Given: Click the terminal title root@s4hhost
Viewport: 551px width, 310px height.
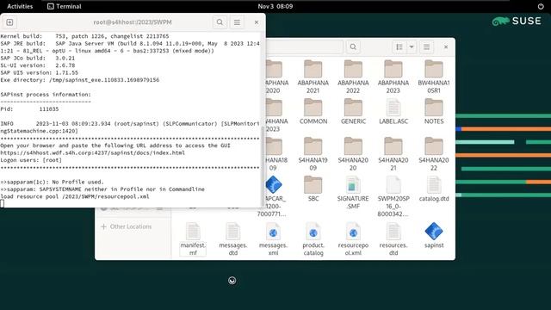Looking at the screenshot, I should 132,22.
